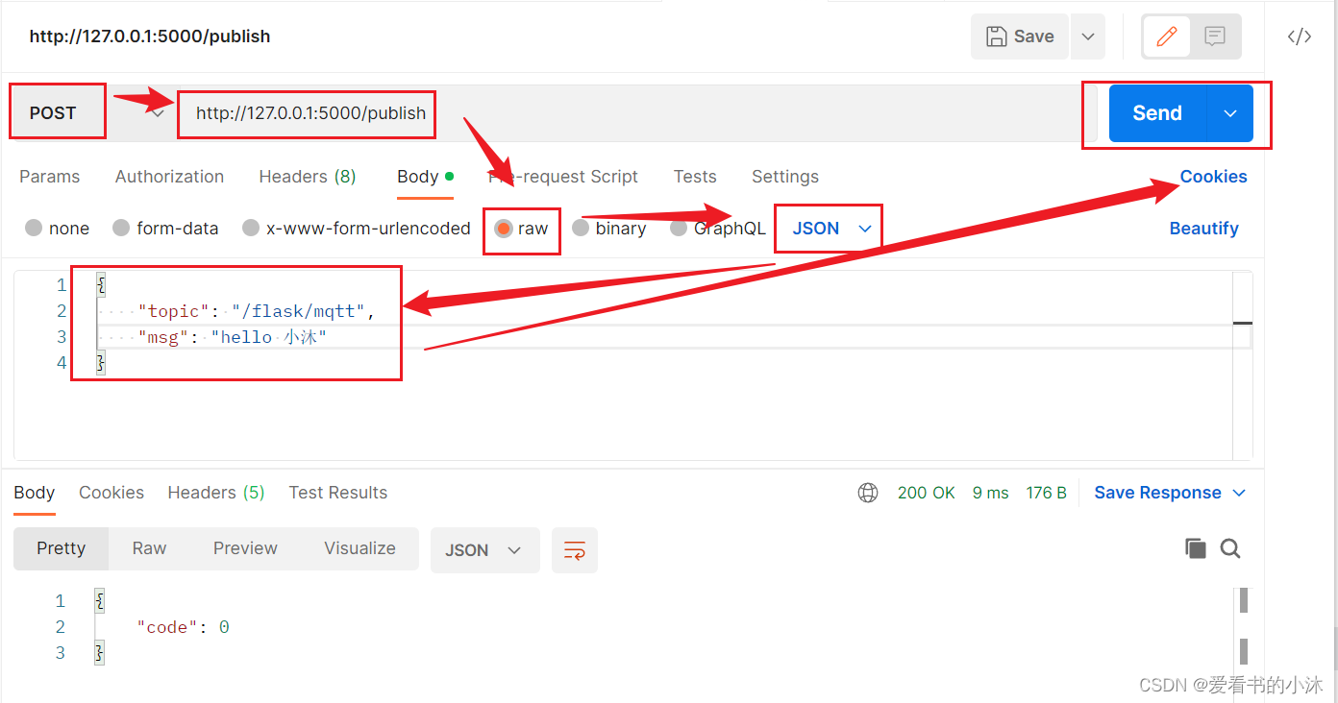This screenshot has height=703, width=1338.
Task: Switch response view to Preview
Action: click(245, 548)
